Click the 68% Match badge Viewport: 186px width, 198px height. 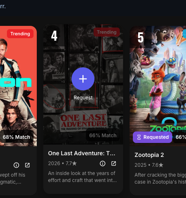[16, 137]
